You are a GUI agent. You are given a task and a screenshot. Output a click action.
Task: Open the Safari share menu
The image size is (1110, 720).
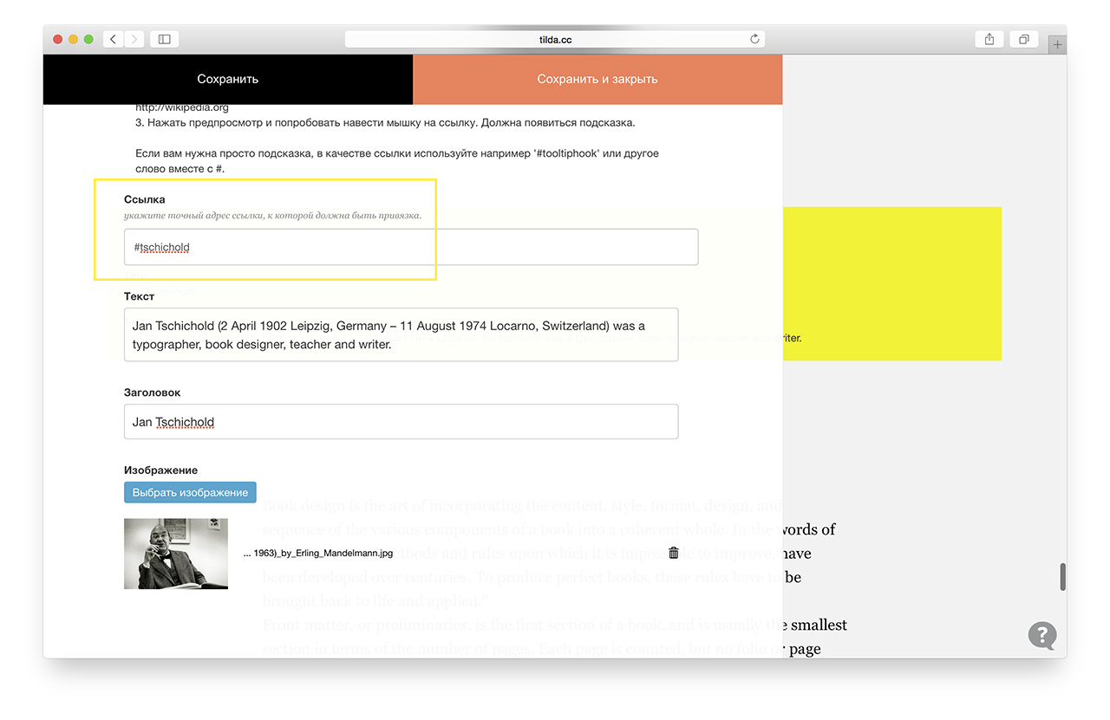[x=989, y=39]
